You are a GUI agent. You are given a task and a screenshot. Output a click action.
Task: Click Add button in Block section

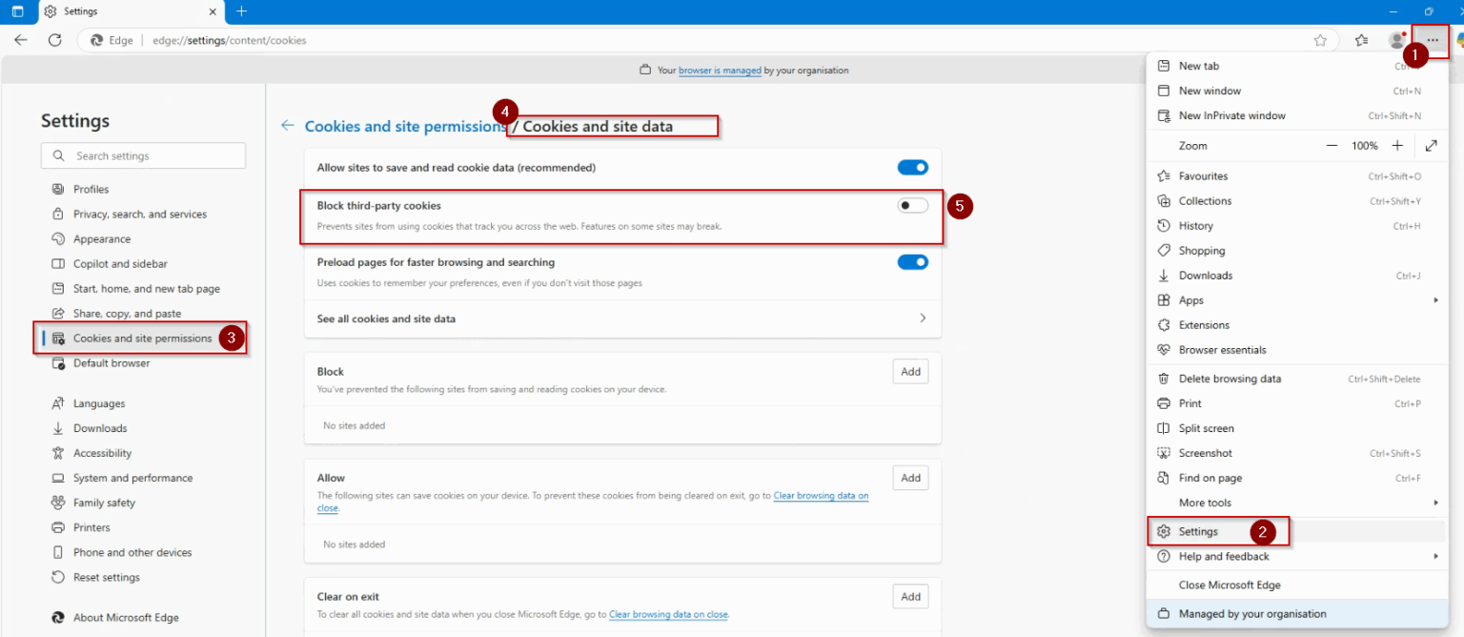point(910,372)
